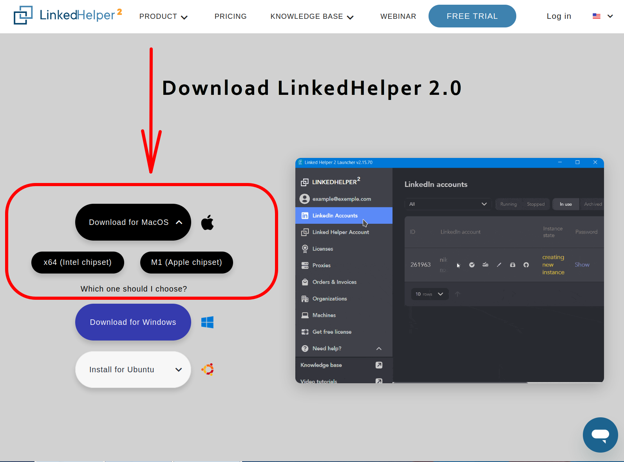This screenshot has width=624, height=462.
Task: Download the M1 Apple chipset build
Action: tap(186, 262)
